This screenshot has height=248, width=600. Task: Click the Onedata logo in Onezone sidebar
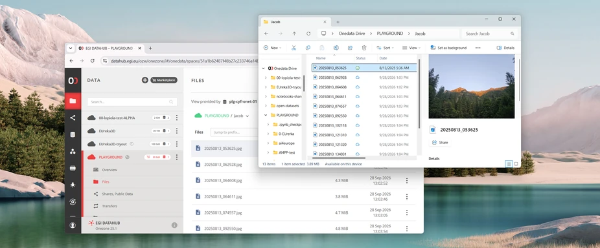pos(73,81)
